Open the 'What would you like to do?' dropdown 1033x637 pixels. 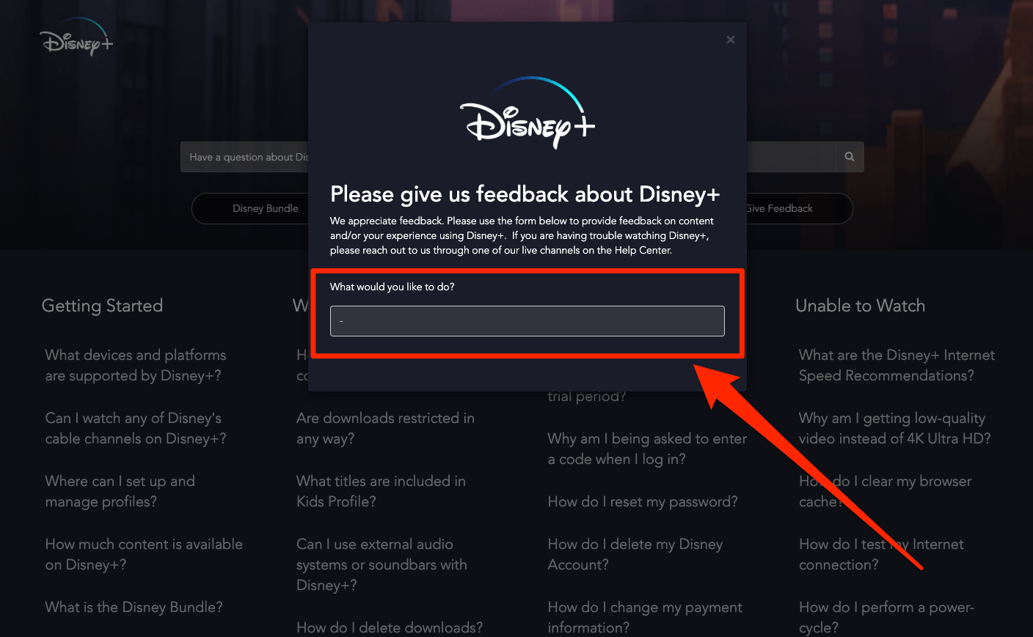point(528,321)
